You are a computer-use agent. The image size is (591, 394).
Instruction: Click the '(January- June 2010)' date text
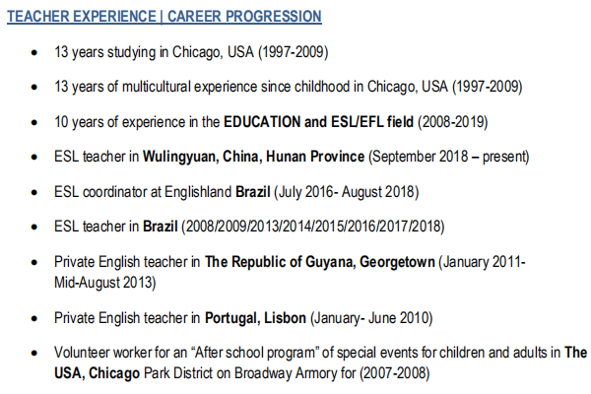pyautogui.click(x=372, y=317)
